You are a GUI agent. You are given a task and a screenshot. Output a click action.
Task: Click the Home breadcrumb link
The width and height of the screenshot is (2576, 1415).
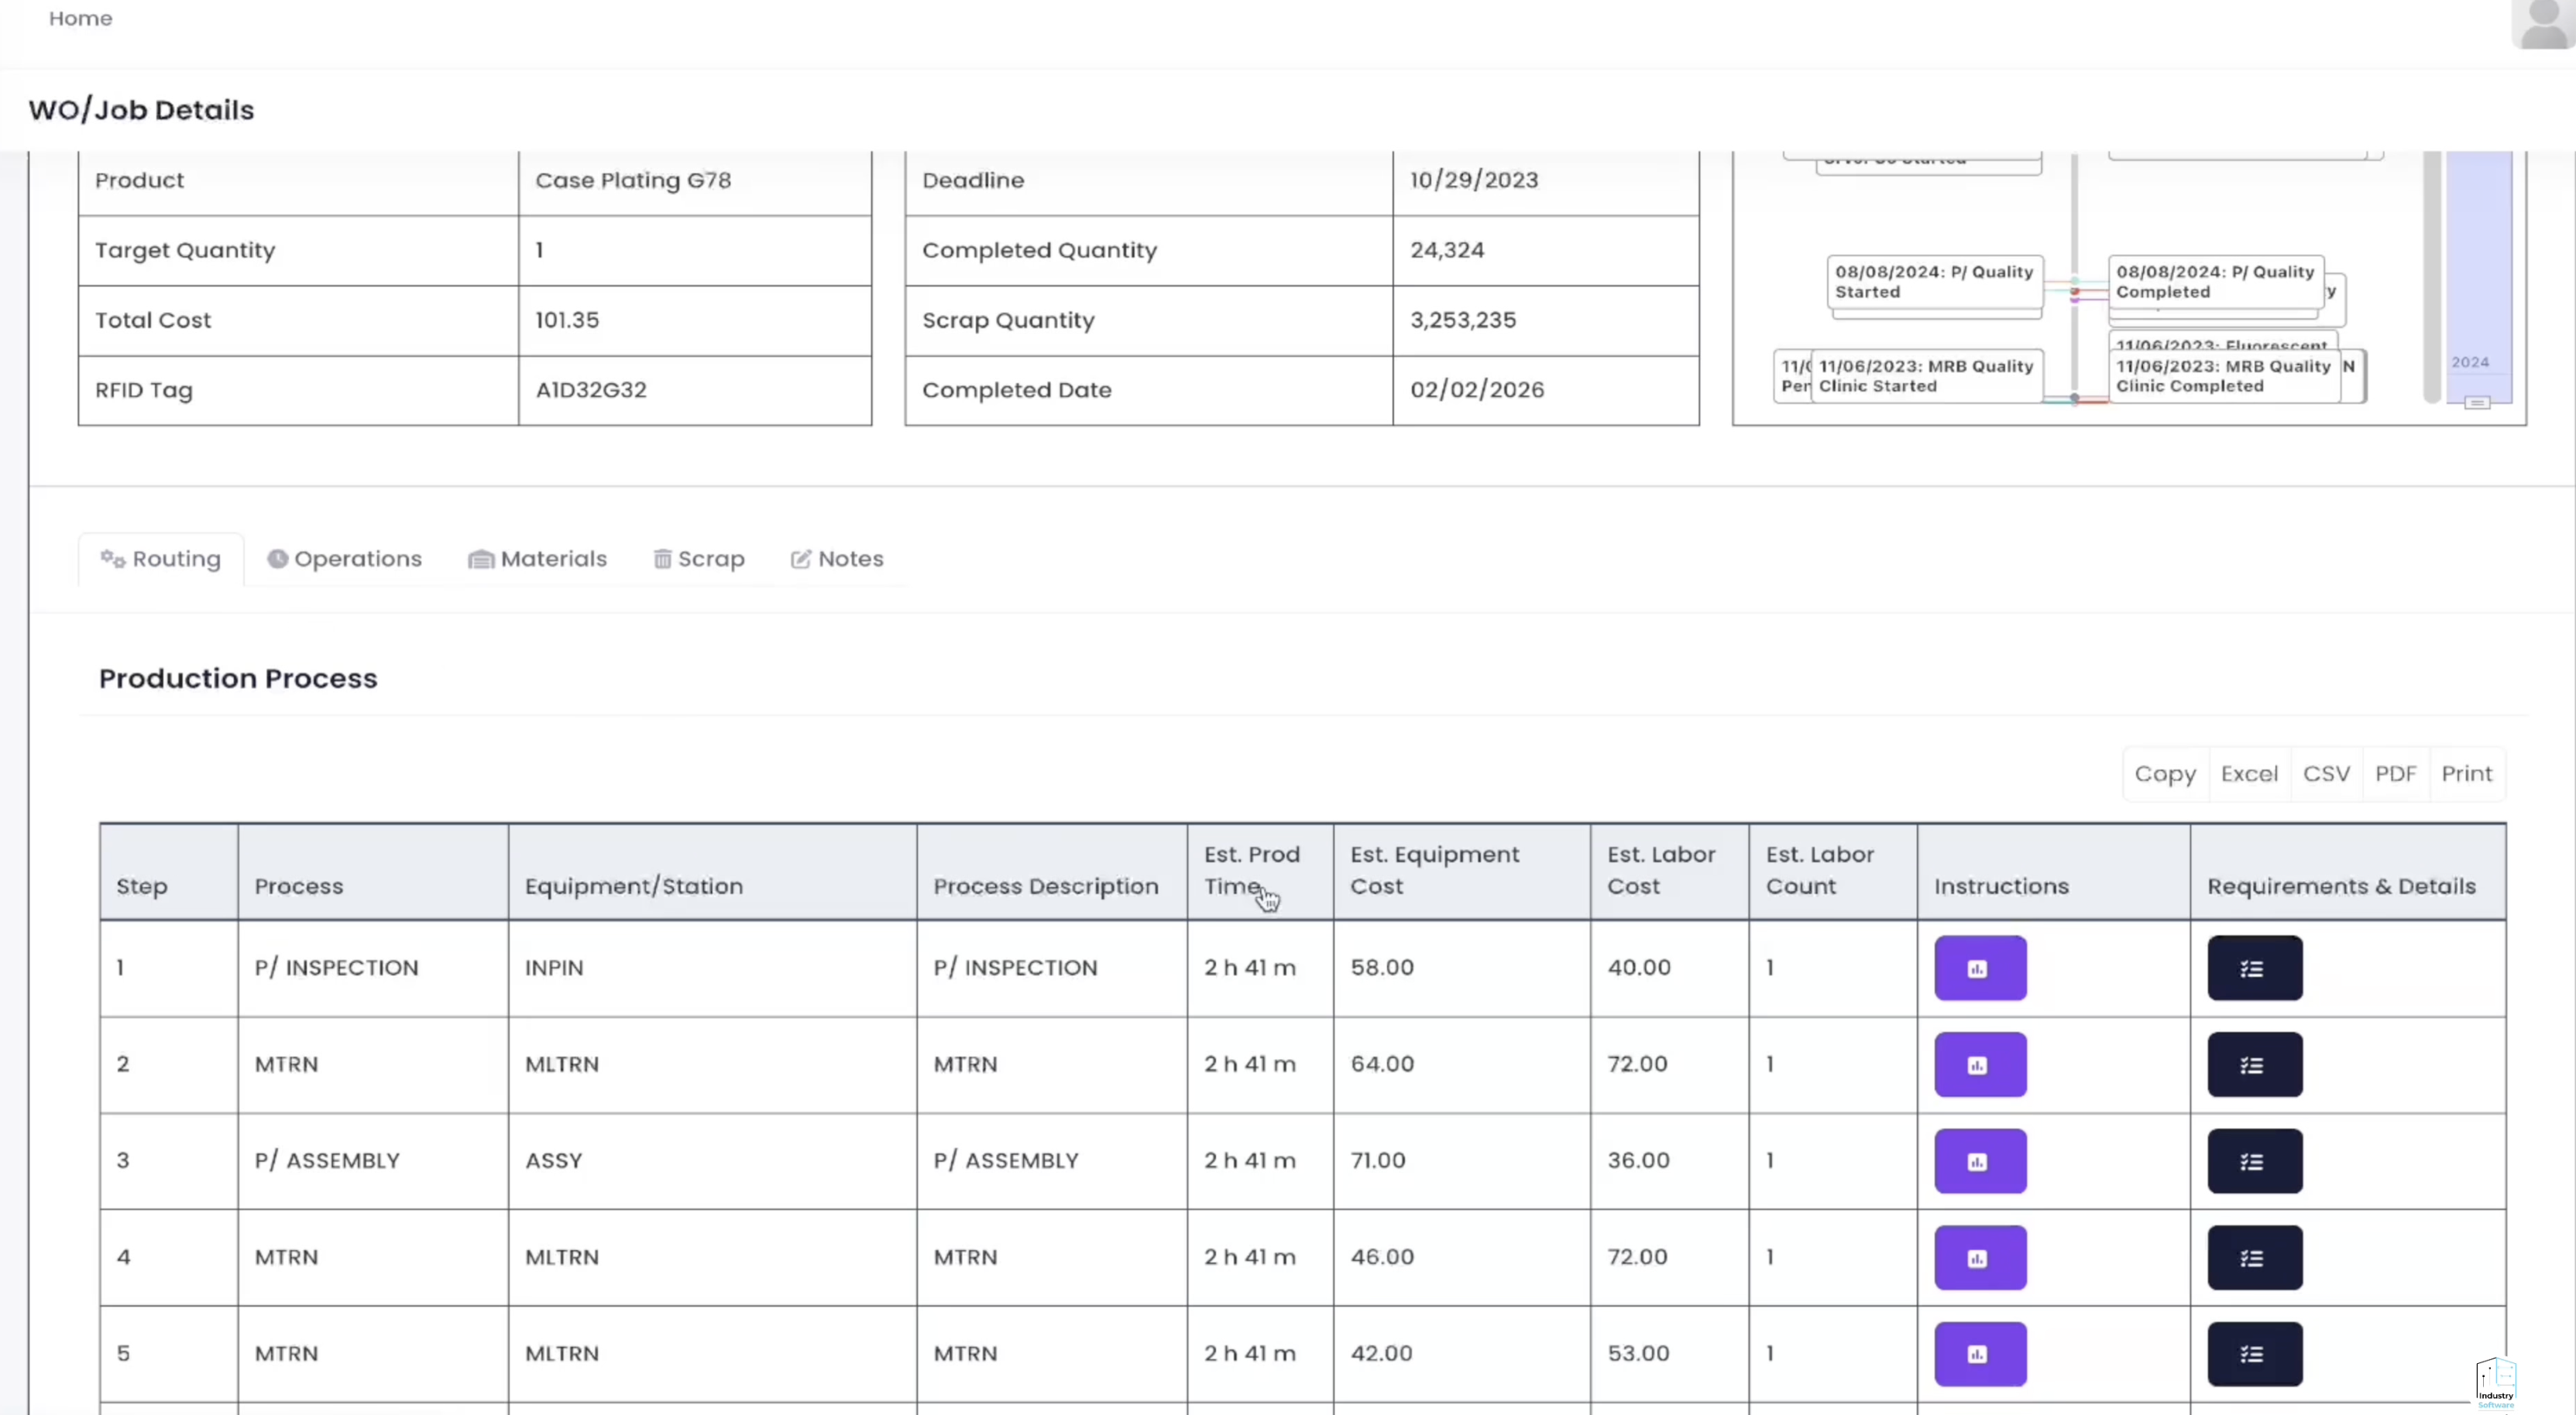coord(80,18)
